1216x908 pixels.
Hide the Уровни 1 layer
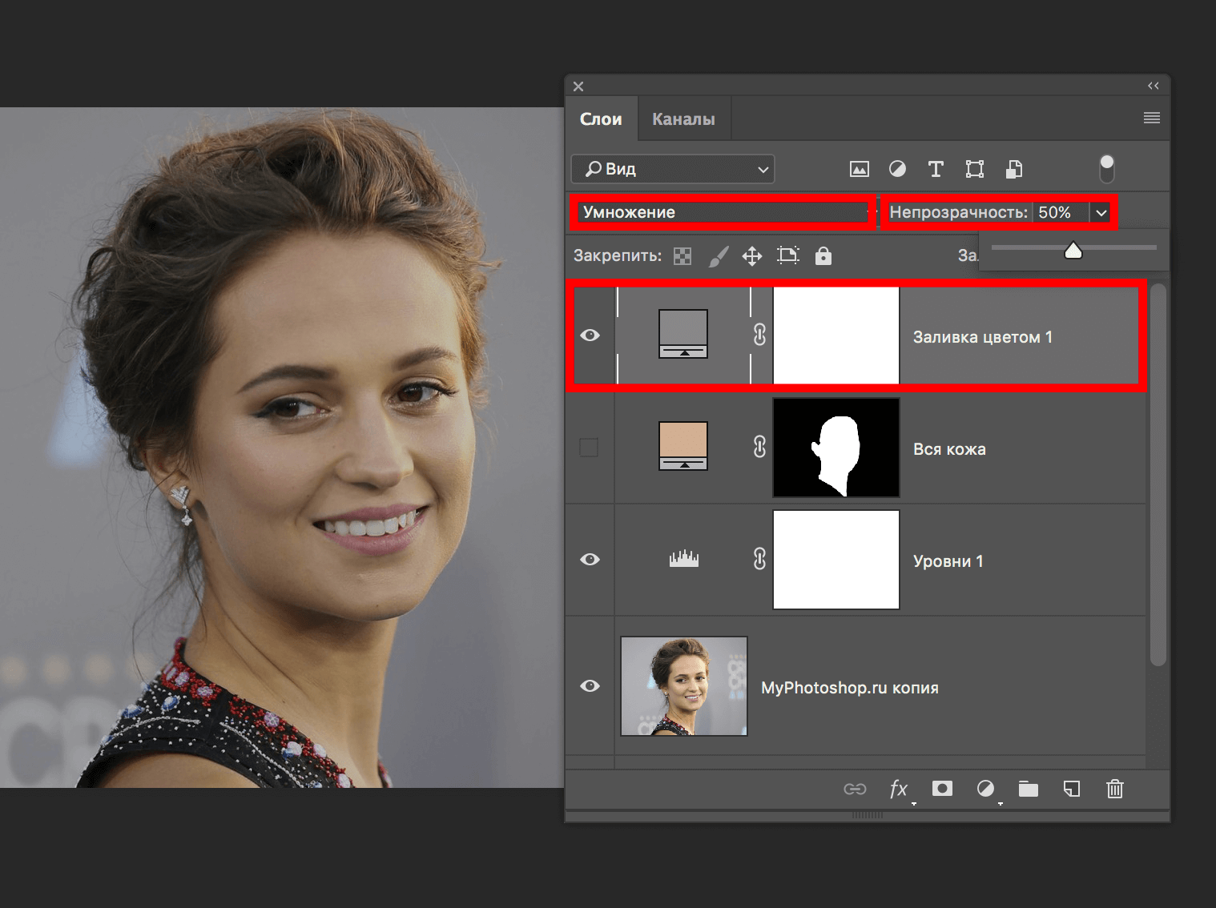(x=590, y=560)
